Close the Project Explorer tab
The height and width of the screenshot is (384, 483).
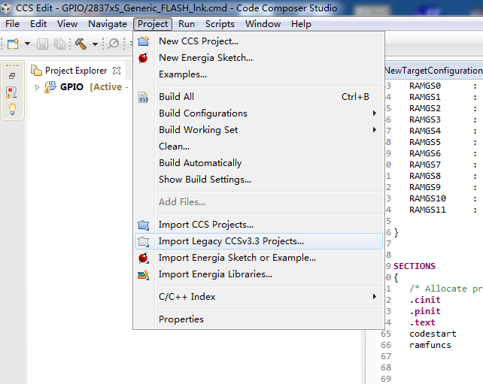117,71
